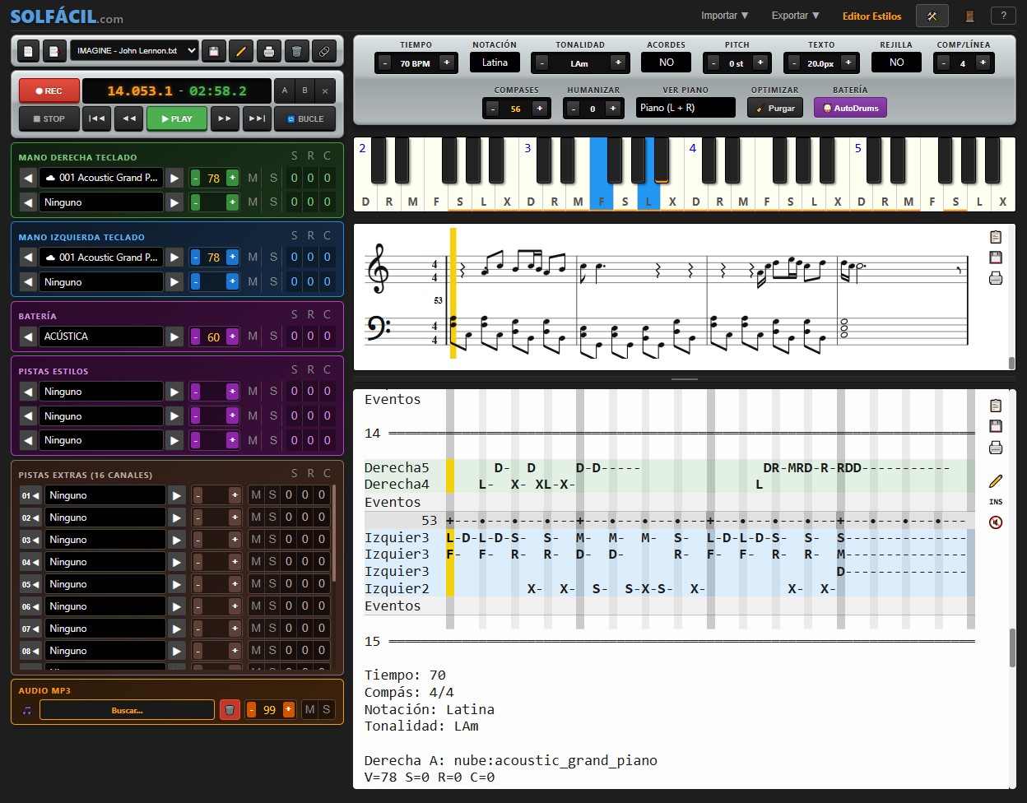Open the Importar menu
The height and width of the screenshot is (803, 1027).
(x=724, y=16)
